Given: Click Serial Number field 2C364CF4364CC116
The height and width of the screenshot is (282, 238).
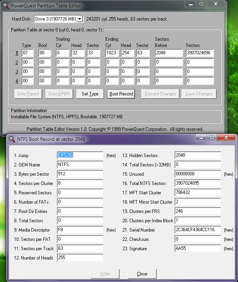Looking at the screenshot, I should (198, 230).
